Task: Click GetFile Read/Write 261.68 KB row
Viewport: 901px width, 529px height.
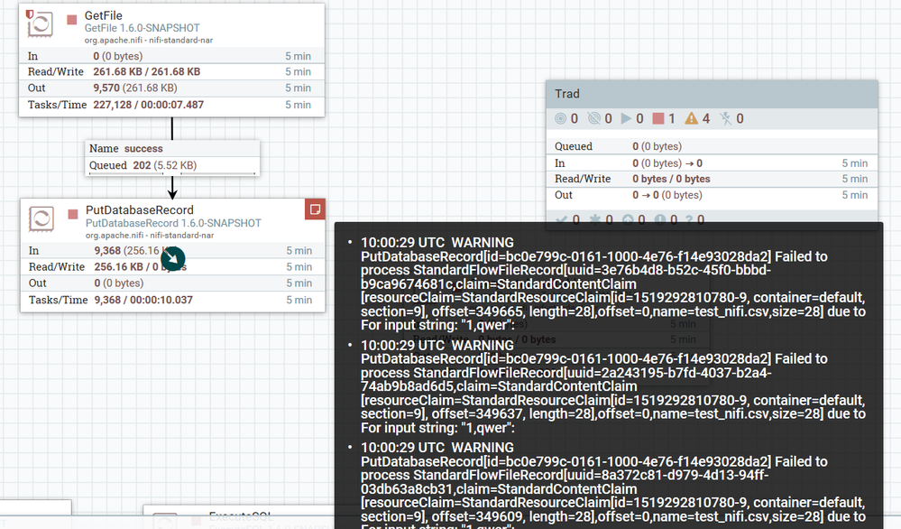Action: point(171,72)
